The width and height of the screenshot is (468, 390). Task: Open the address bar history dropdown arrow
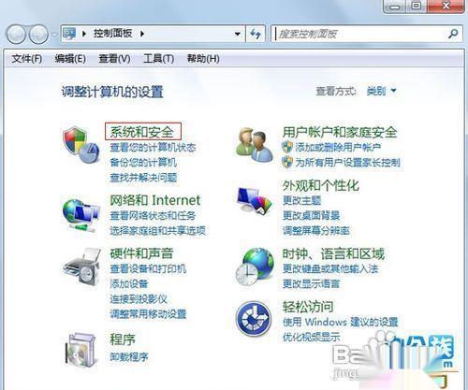238,34
